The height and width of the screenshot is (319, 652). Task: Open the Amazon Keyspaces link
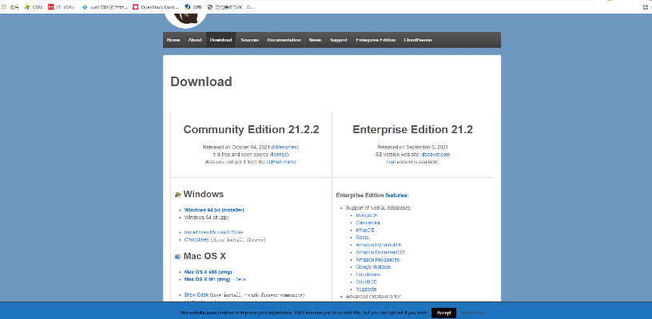click(x=377, y=259)
